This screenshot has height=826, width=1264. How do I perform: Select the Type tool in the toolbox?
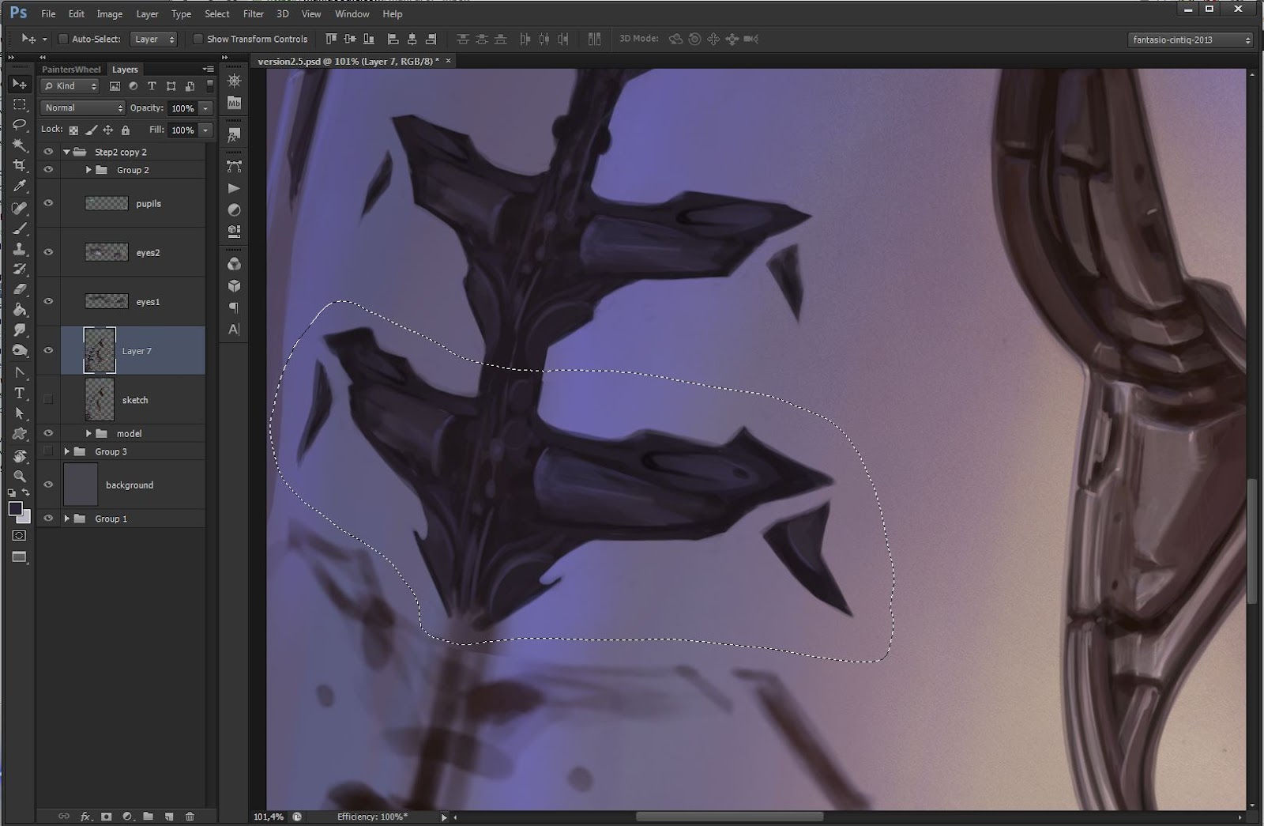click(20, 393)
